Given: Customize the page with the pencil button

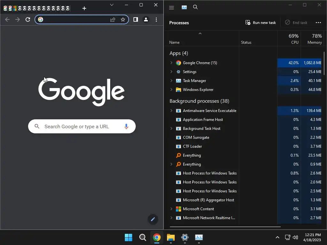Looking at the screenshot, I should click(153, 219).
